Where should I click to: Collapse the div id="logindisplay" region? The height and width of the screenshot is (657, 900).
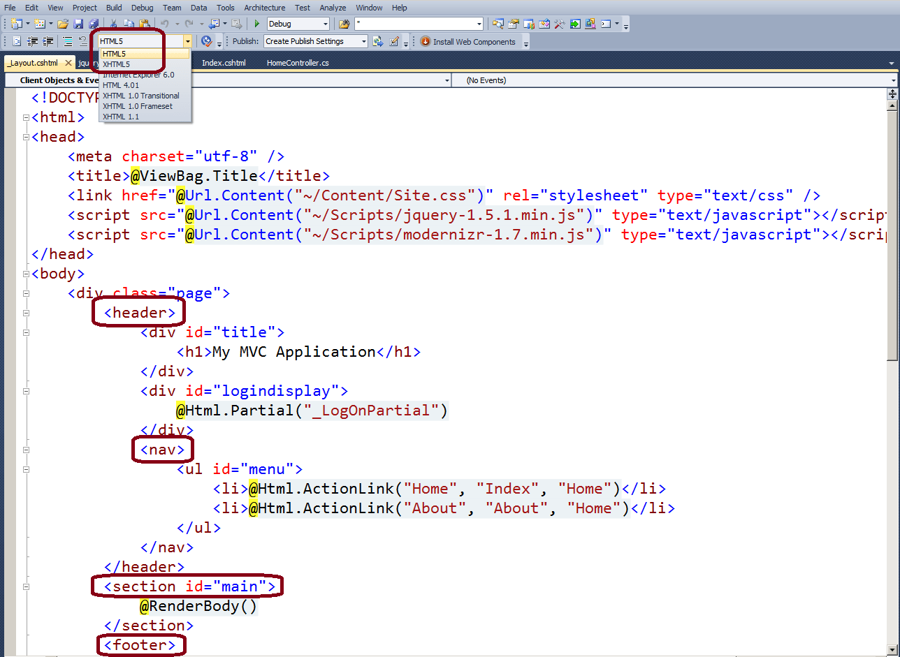[x=26, y=391]
